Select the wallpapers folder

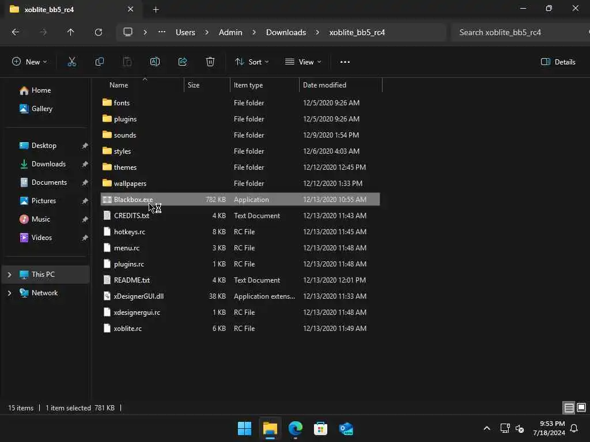pyautogui.click(x=240, y=184)
